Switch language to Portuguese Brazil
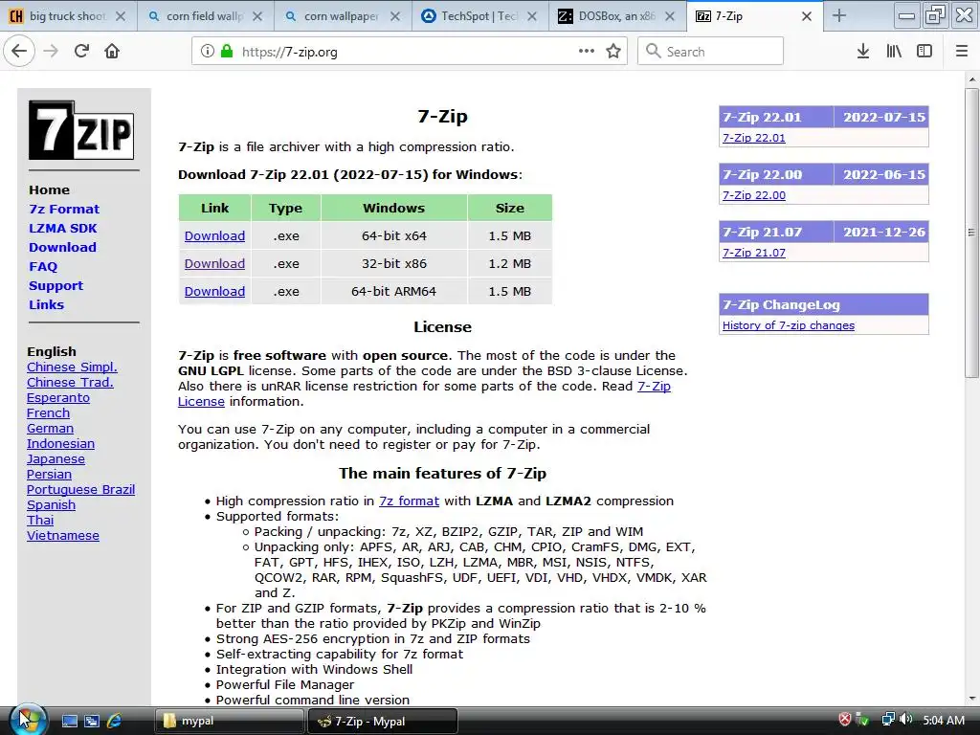 (80, 489)
